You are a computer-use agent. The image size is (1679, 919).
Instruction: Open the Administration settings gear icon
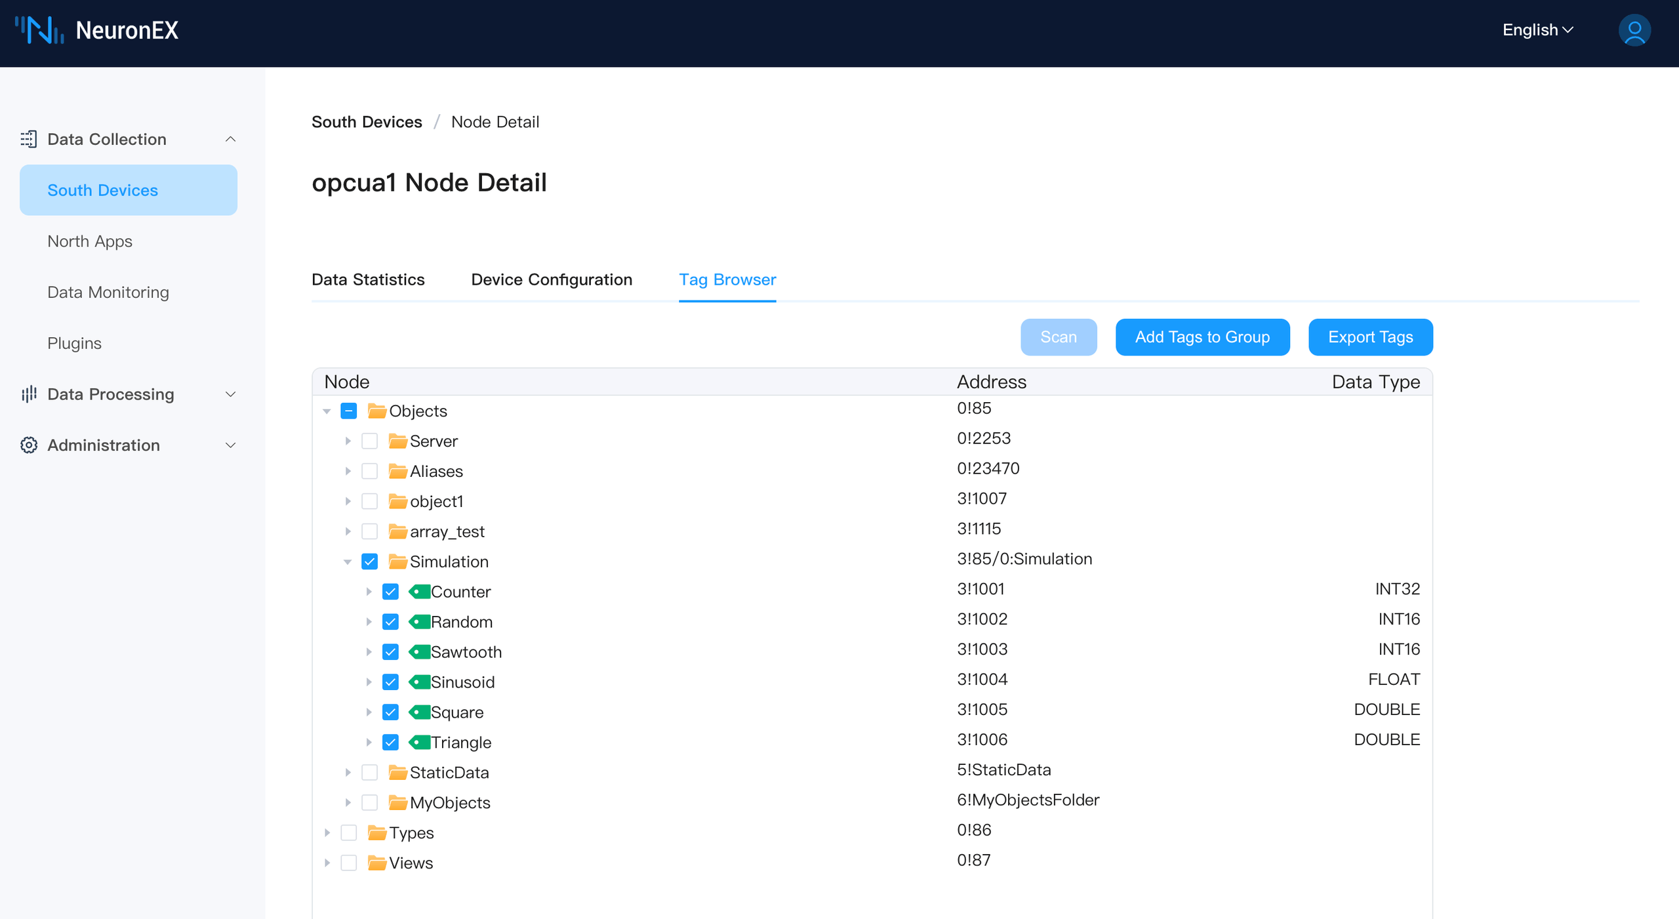click(28, 445)
